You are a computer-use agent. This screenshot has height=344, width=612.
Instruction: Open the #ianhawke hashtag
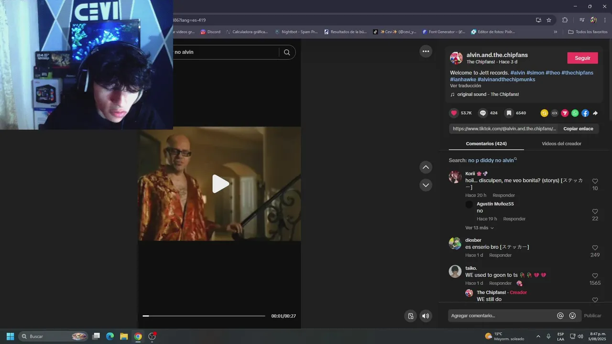(463, 79)
